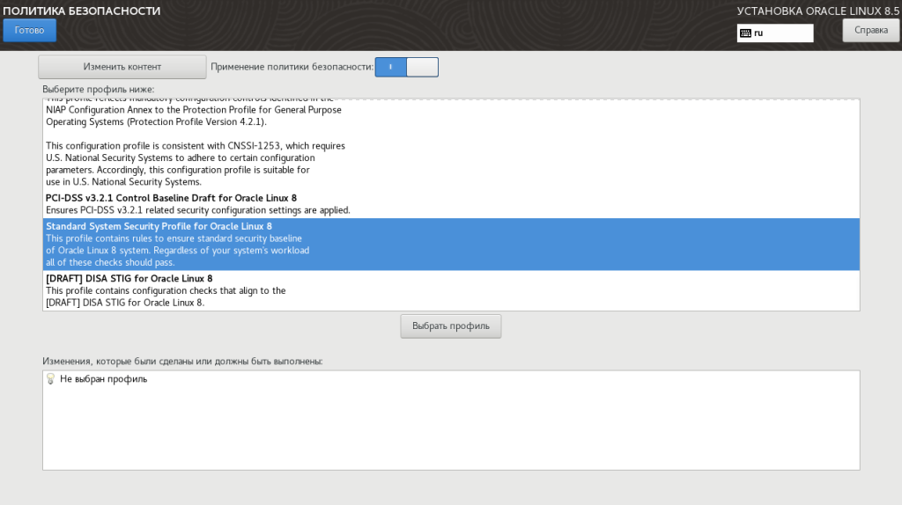
Task: Click the 'Не выбран профиль' message
Action: click(104, 379)
